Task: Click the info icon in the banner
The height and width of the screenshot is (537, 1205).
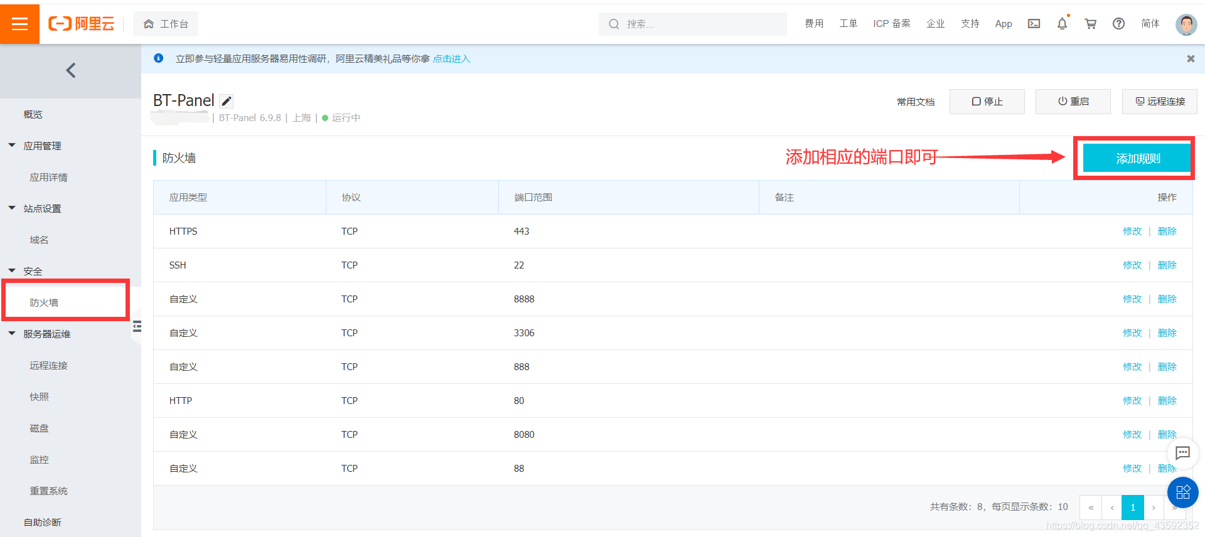Action: (159, 58)
